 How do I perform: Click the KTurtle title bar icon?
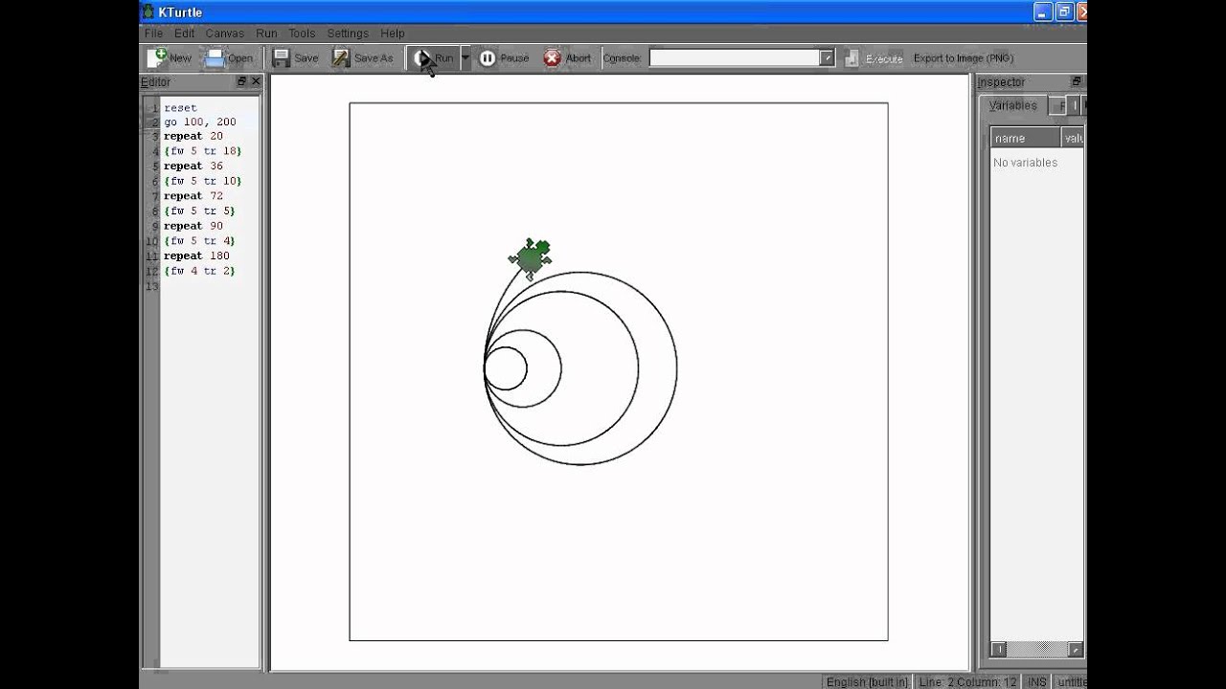pyautogui.click(x=148, y=11)
